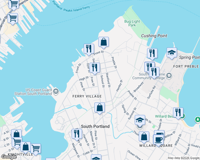
Task: Open restaurant marker between Dyer St and School St
Action: (95, 69)
